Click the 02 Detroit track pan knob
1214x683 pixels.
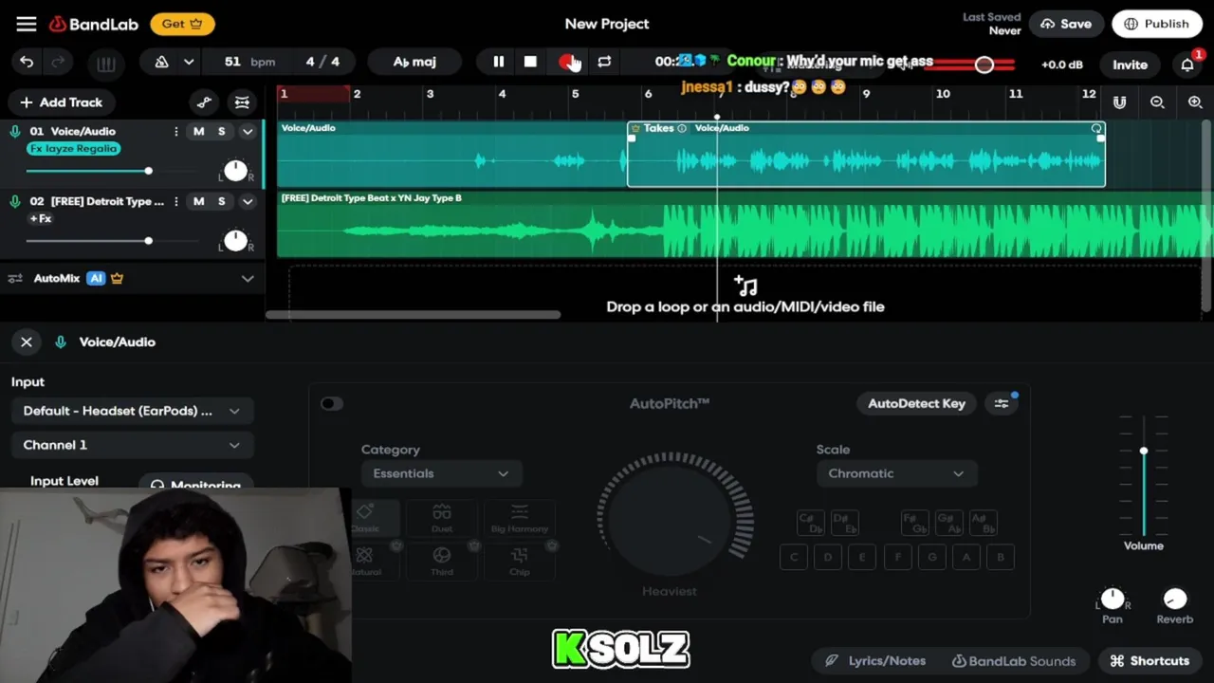point(235,241)
